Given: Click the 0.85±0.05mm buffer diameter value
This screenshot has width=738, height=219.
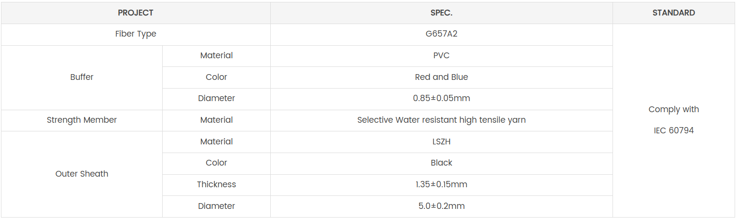Looking at the screenshot, I should click(441, 98).
